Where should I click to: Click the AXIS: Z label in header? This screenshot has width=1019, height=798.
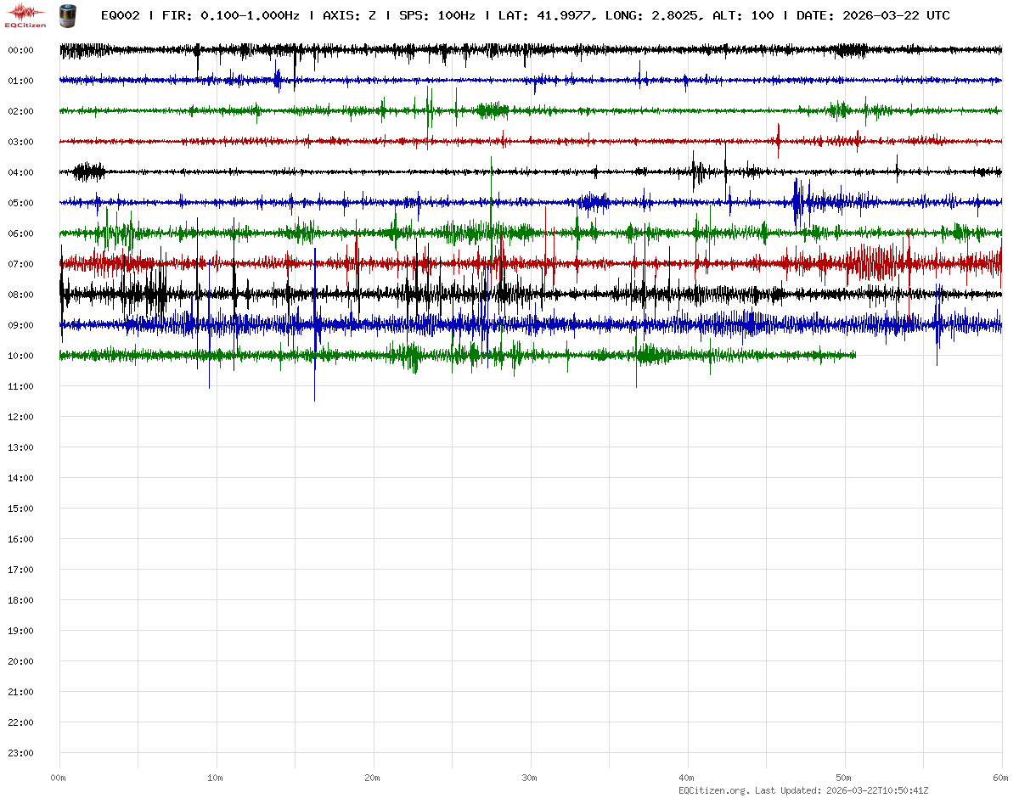349,15
